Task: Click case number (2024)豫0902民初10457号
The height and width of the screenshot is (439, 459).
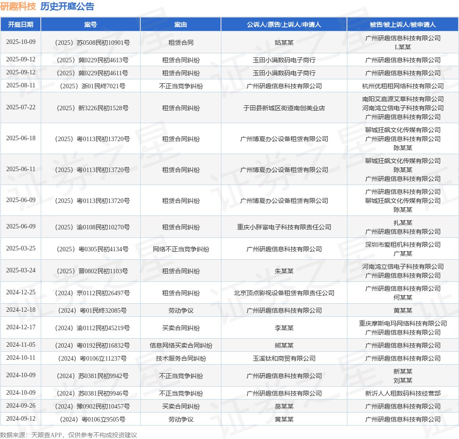Action: point(92,407)
